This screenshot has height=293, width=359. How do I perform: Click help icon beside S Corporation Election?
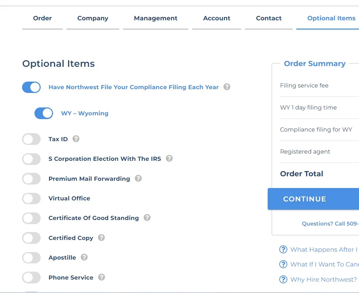click(x=169, y=159)
